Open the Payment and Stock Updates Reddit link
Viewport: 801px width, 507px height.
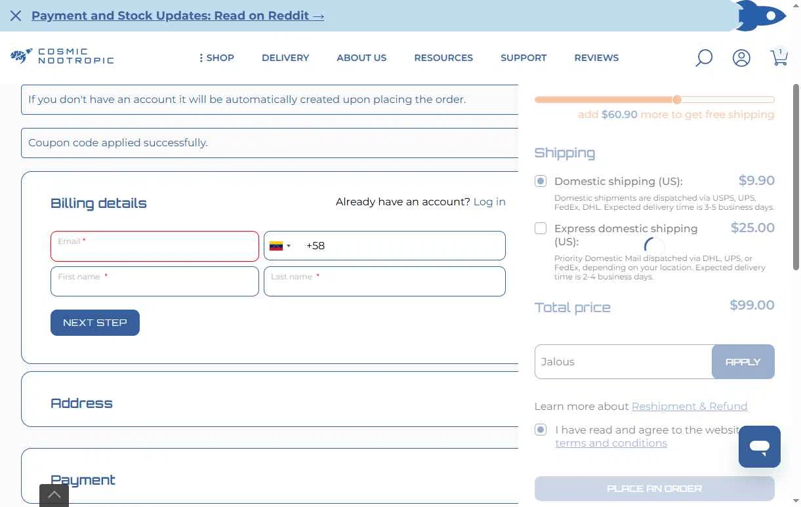point(178,16)
